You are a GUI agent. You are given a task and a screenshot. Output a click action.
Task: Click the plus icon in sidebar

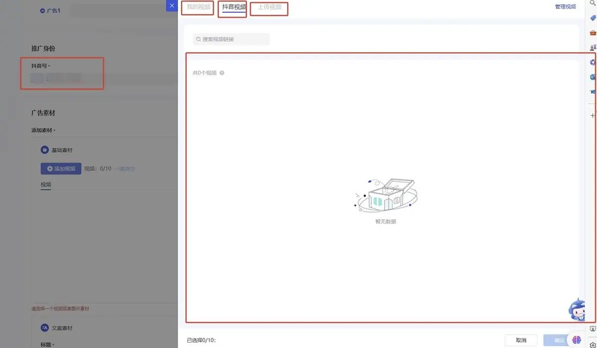pos(593,116)
